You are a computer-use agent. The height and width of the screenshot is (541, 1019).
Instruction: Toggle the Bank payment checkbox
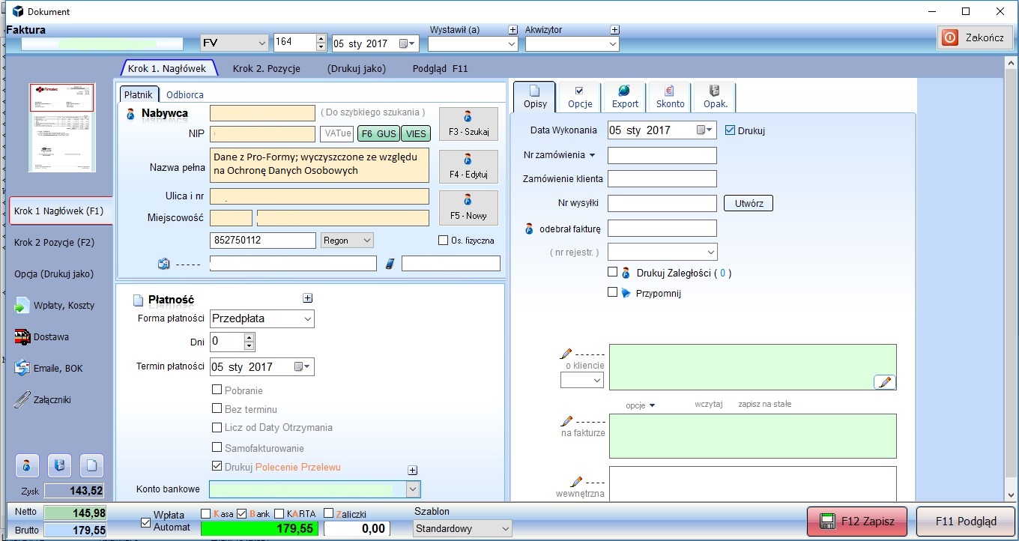(x=241, y=513)
